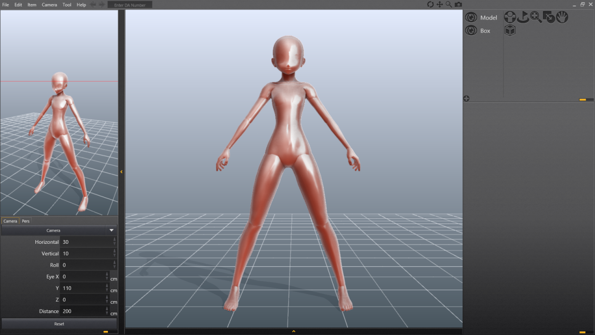The image size is (595, 335).
Task: Click the camera snapshot icon
Action: point(458,4)
